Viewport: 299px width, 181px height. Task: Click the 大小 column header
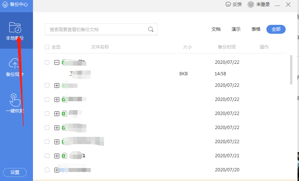coord(187,47)
